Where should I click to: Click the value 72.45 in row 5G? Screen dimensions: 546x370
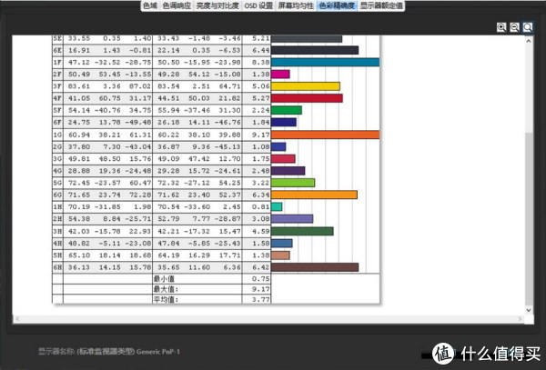pos(78,183)
